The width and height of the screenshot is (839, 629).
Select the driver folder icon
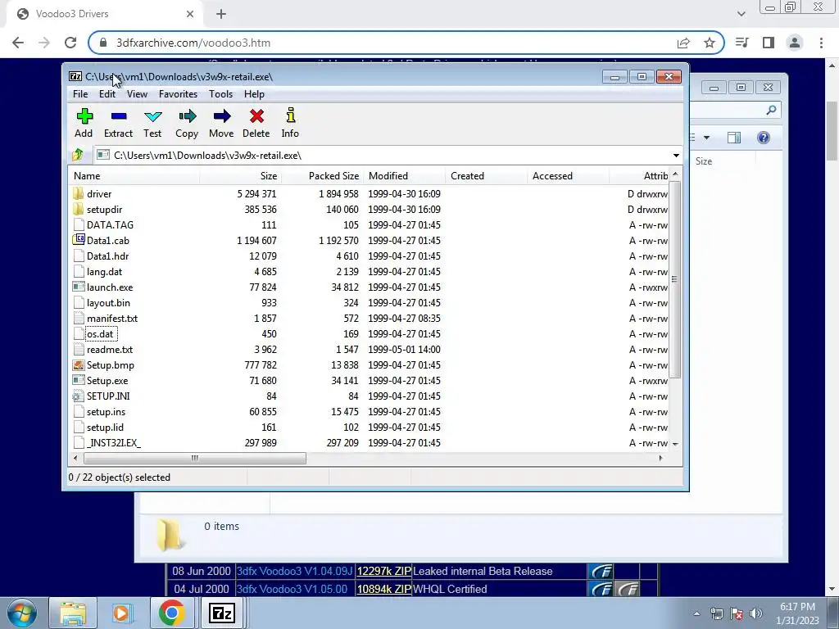click(x=79, y=193)
